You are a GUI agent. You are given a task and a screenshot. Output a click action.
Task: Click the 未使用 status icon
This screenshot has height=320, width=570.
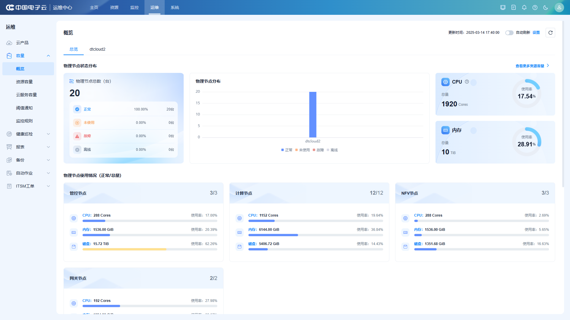click(x=77, y=123)
